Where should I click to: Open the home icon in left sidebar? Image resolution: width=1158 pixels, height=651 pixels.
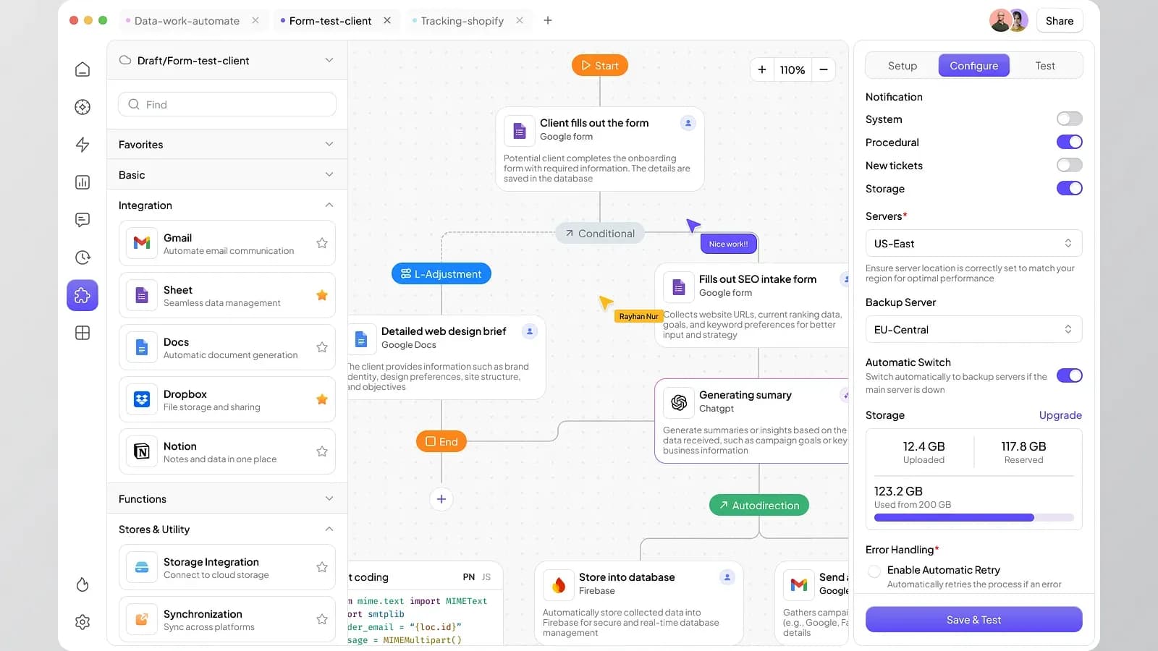pos(83,69)
